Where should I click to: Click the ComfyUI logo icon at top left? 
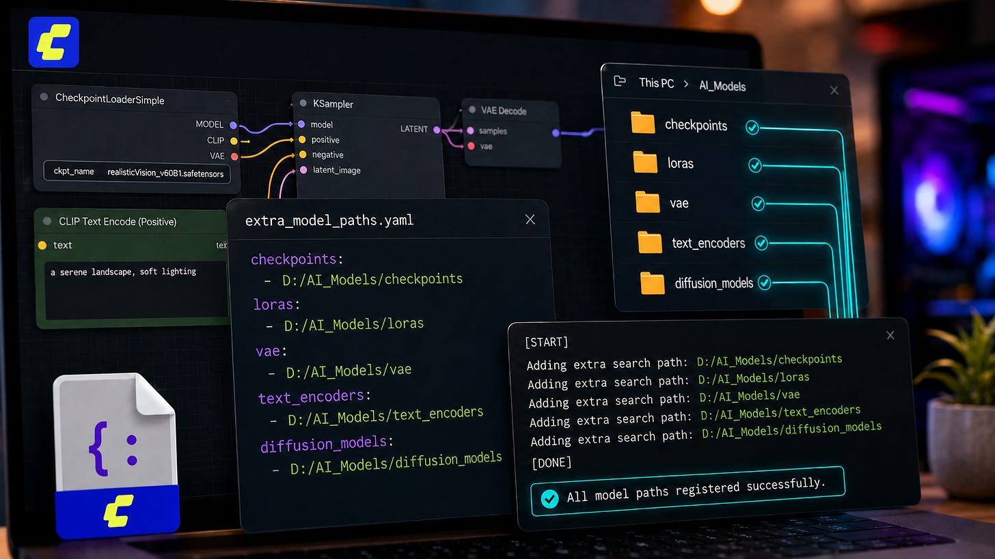click(54, 42)
